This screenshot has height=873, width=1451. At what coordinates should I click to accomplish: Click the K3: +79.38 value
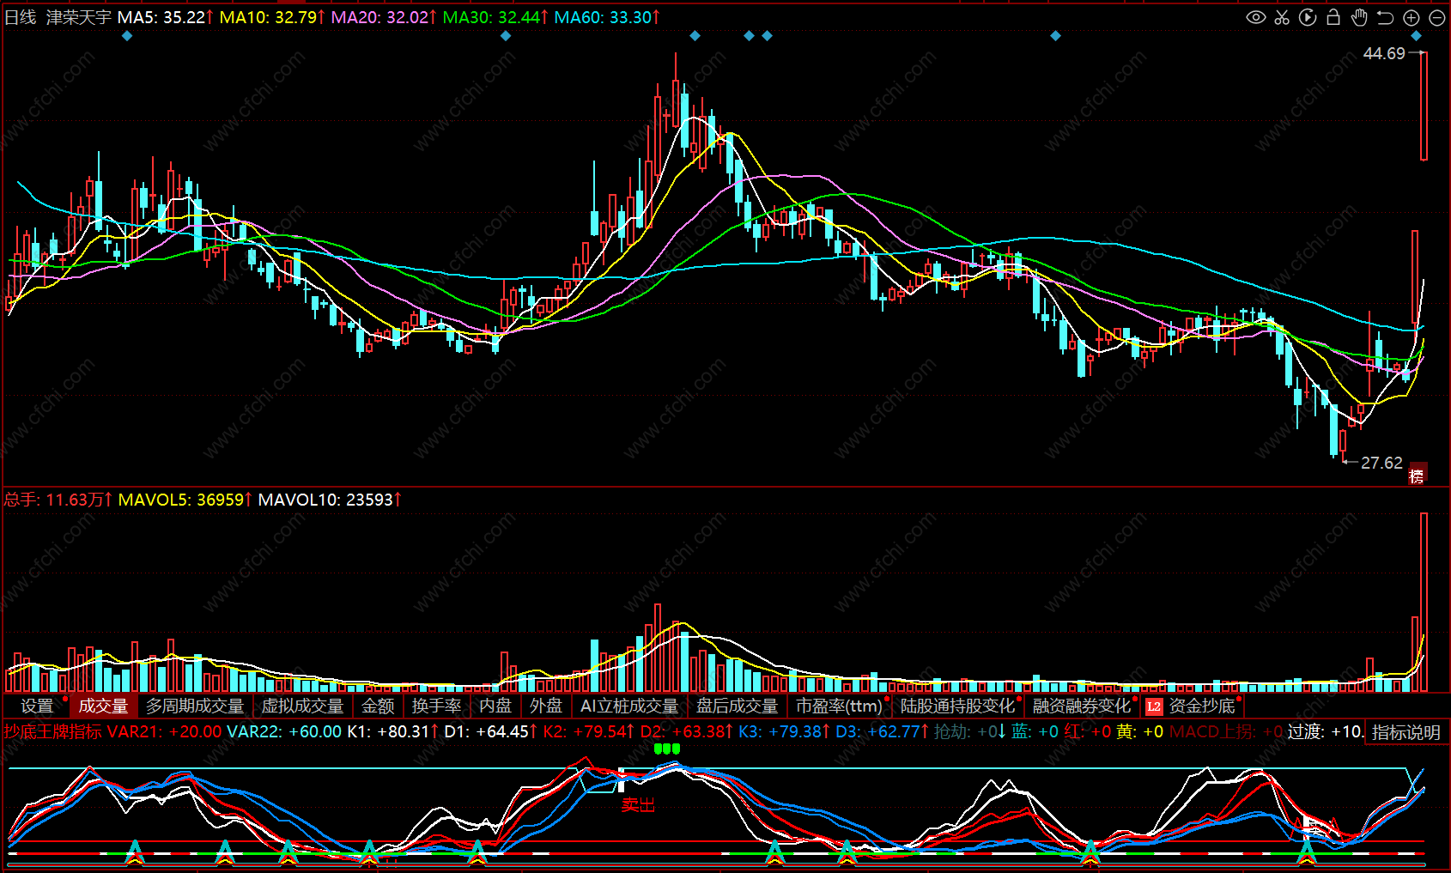click(784, 731)
